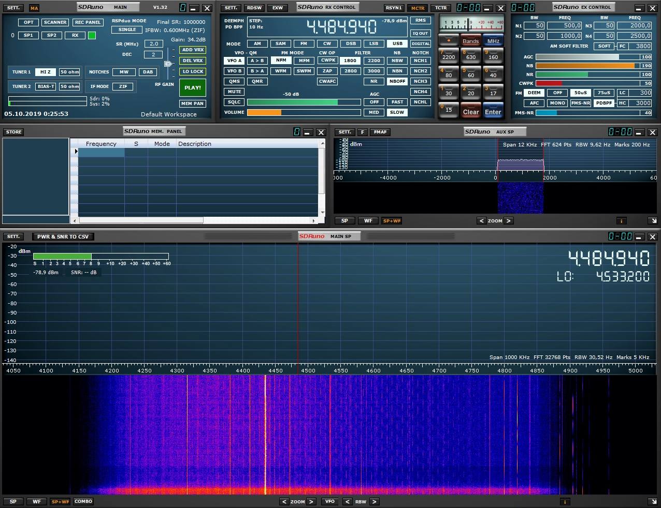Click the MHz key on the keypad
Viewport: 661px width, 508px height.
pyautogui.click(x=493, y=40)
